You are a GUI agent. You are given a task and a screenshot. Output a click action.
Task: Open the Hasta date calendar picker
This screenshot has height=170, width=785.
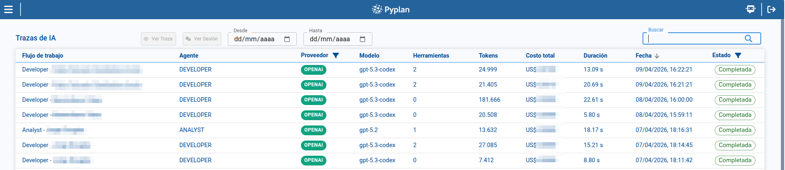[363, 39]
